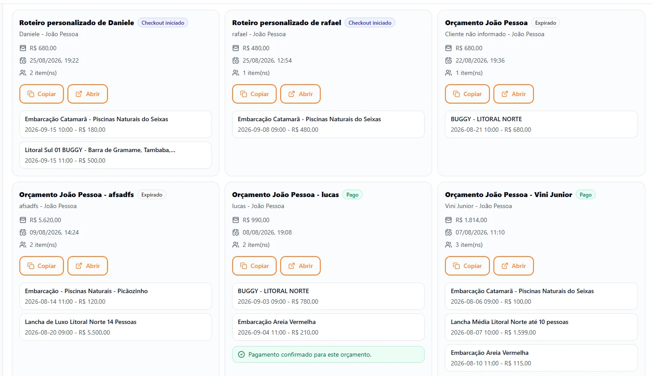Copy the expired Orçamento João Pessoa with no client

(x=467, y=94)
